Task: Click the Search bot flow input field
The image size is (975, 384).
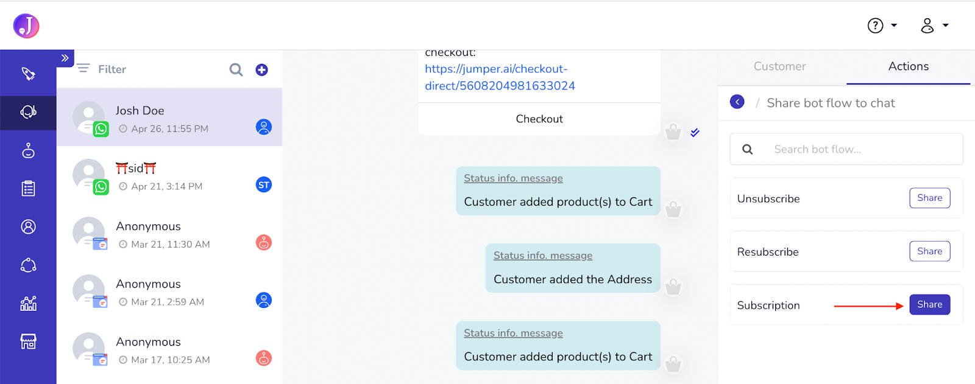Action: [846, 149]
